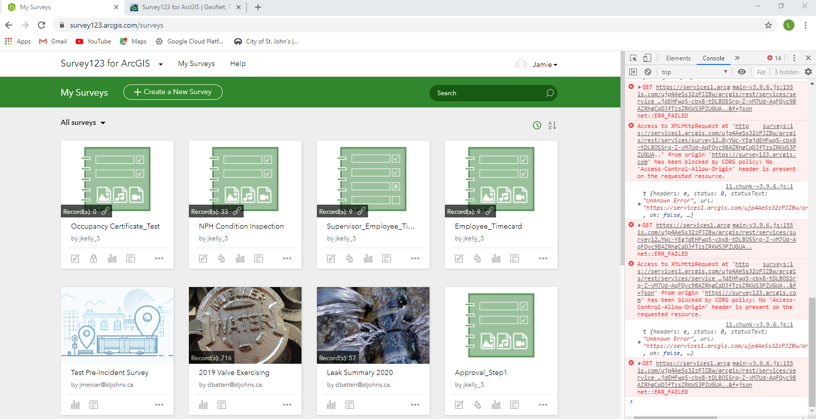Open the console 'top' context selector

point(694,72)
